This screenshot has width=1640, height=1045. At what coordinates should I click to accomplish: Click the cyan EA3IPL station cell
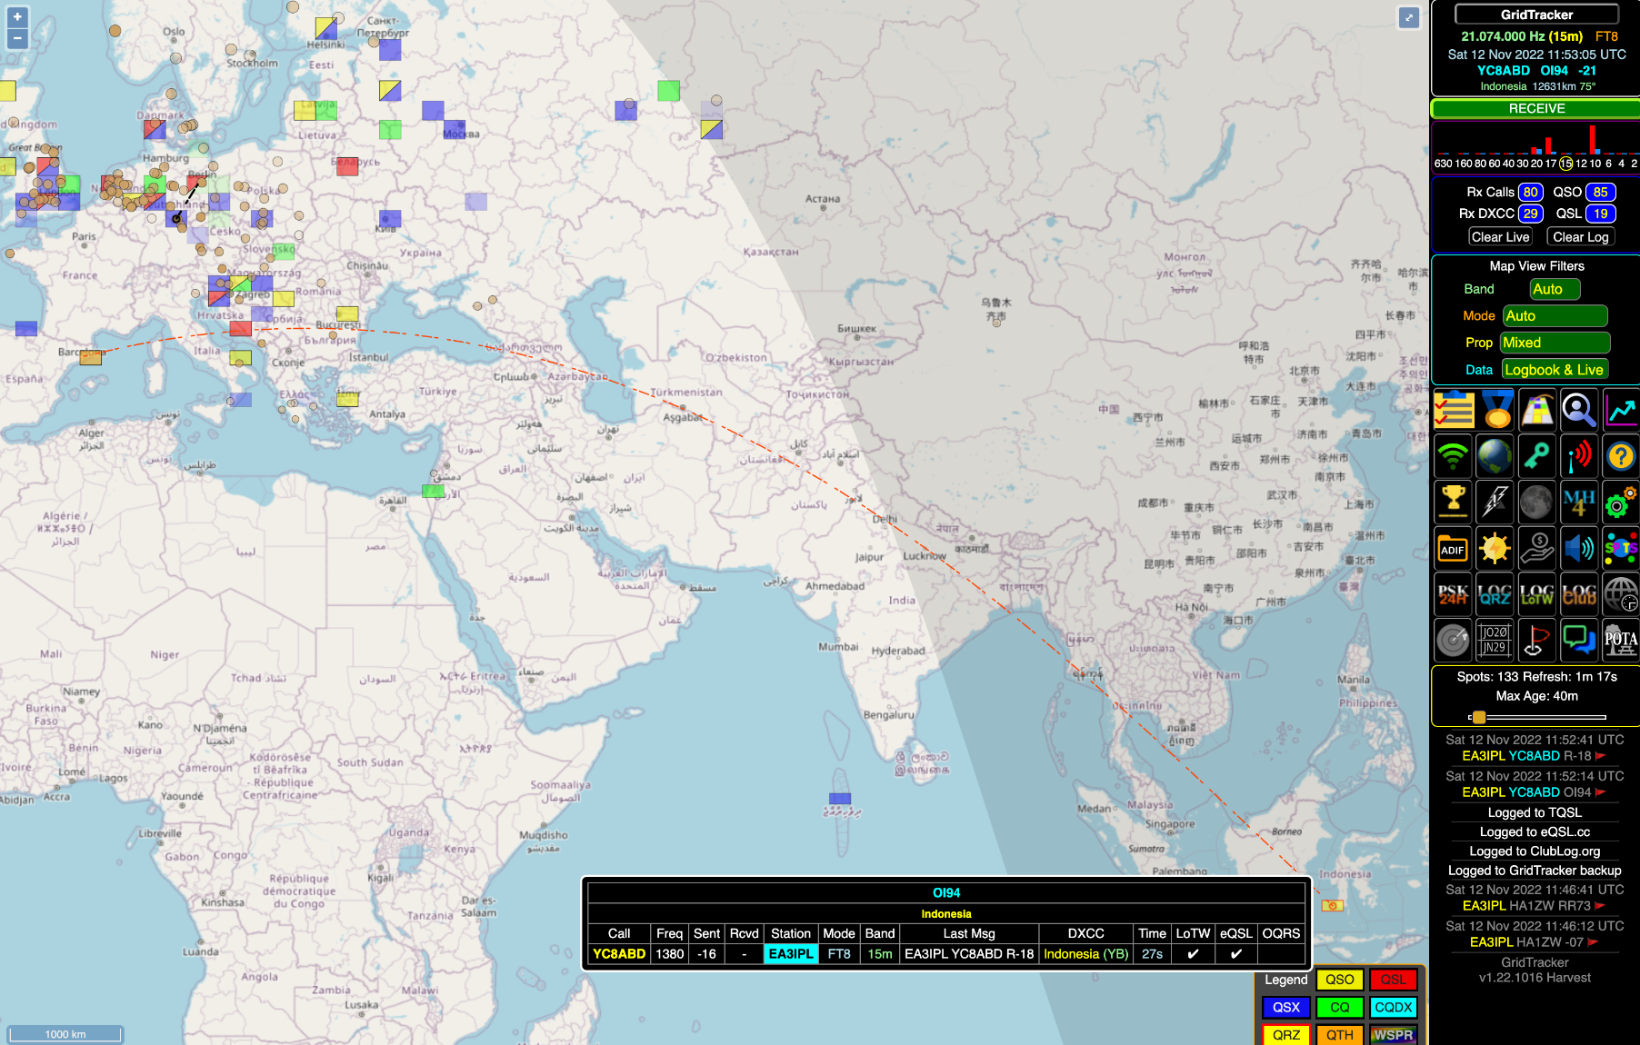[x=791, y=953]
